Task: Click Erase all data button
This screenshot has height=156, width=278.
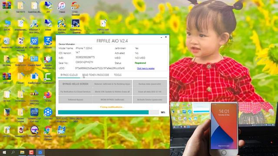Action: [150, 91]
